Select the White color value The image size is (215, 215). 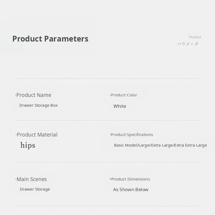pos(120,106)
